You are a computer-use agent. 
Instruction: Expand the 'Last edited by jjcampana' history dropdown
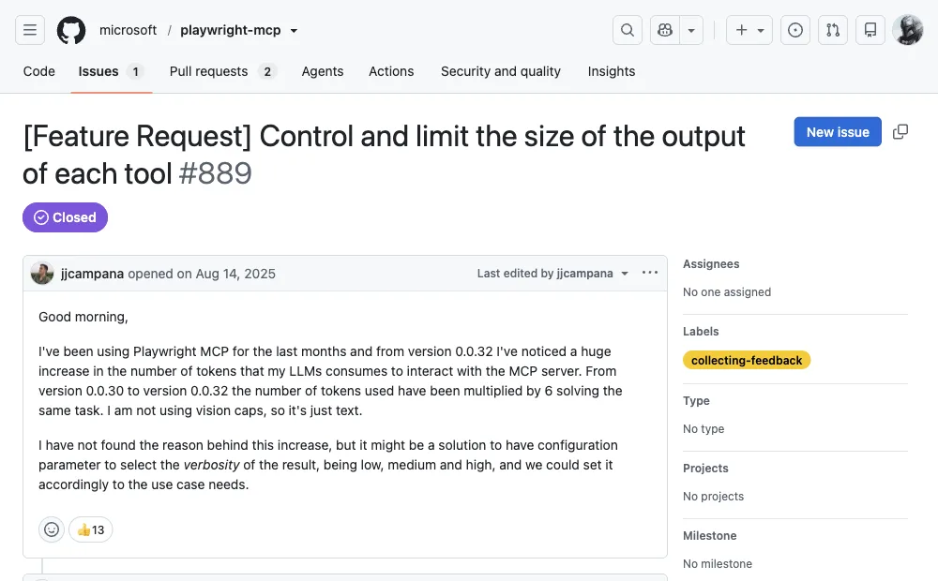pos(552,274)
